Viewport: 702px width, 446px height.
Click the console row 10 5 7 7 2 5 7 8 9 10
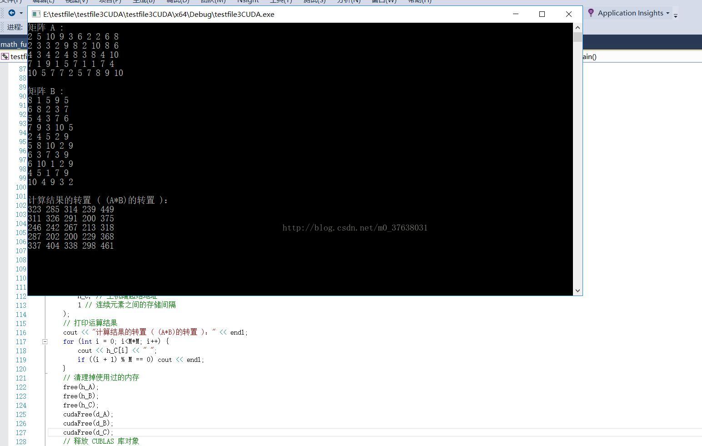coord(75,73)
